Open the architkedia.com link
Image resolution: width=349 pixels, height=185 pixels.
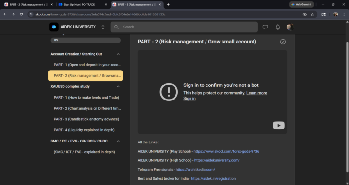(195, 170)
